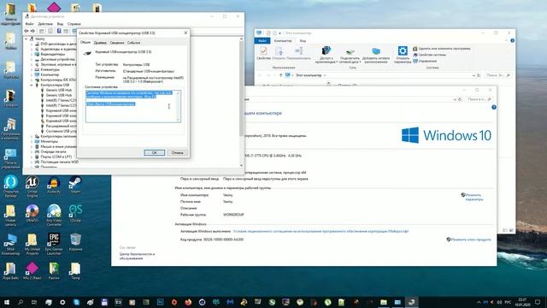The height and width of the screenshot is (308, 547).
Task: Click Отмена in the properties dialog
Action: click(x=177, y=152)
